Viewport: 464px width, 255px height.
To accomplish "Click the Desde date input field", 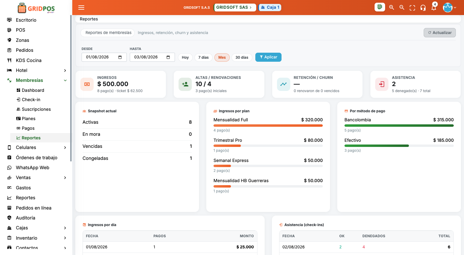I will 104,57.
